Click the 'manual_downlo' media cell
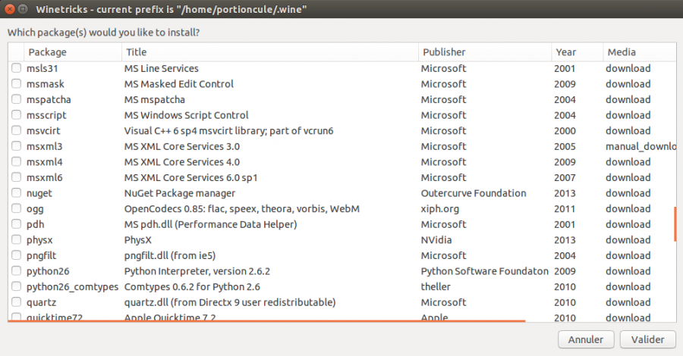Image resolution: width=683 pixels, height=356 pixels. (x=641, y=146)
